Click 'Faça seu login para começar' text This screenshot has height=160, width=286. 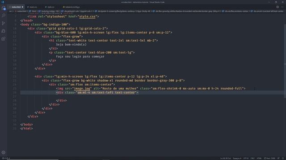point(80,56)
